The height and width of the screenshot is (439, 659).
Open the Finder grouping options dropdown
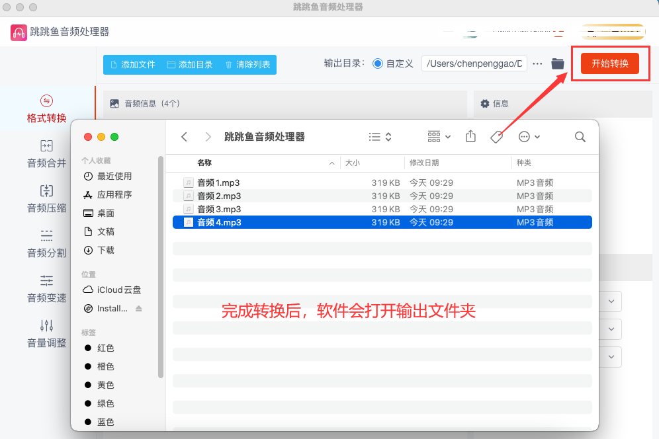coord(439,137)
